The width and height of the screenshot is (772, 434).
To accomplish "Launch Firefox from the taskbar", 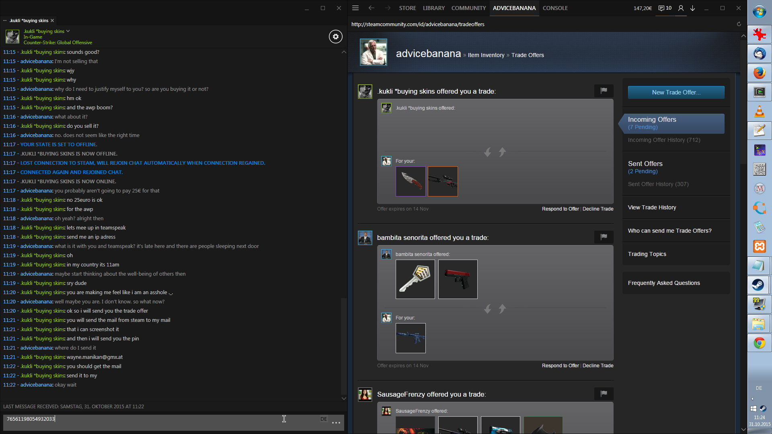I will (759, 73).
